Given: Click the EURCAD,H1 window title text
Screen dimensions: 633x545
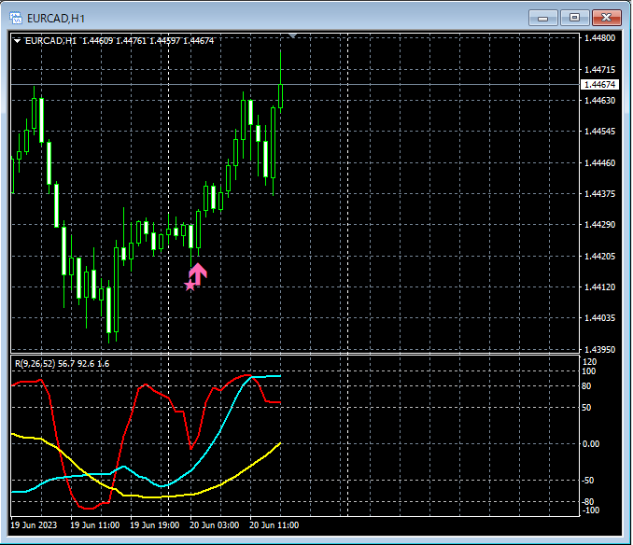Looking at the screenshot, I should [x=56, y=19].
